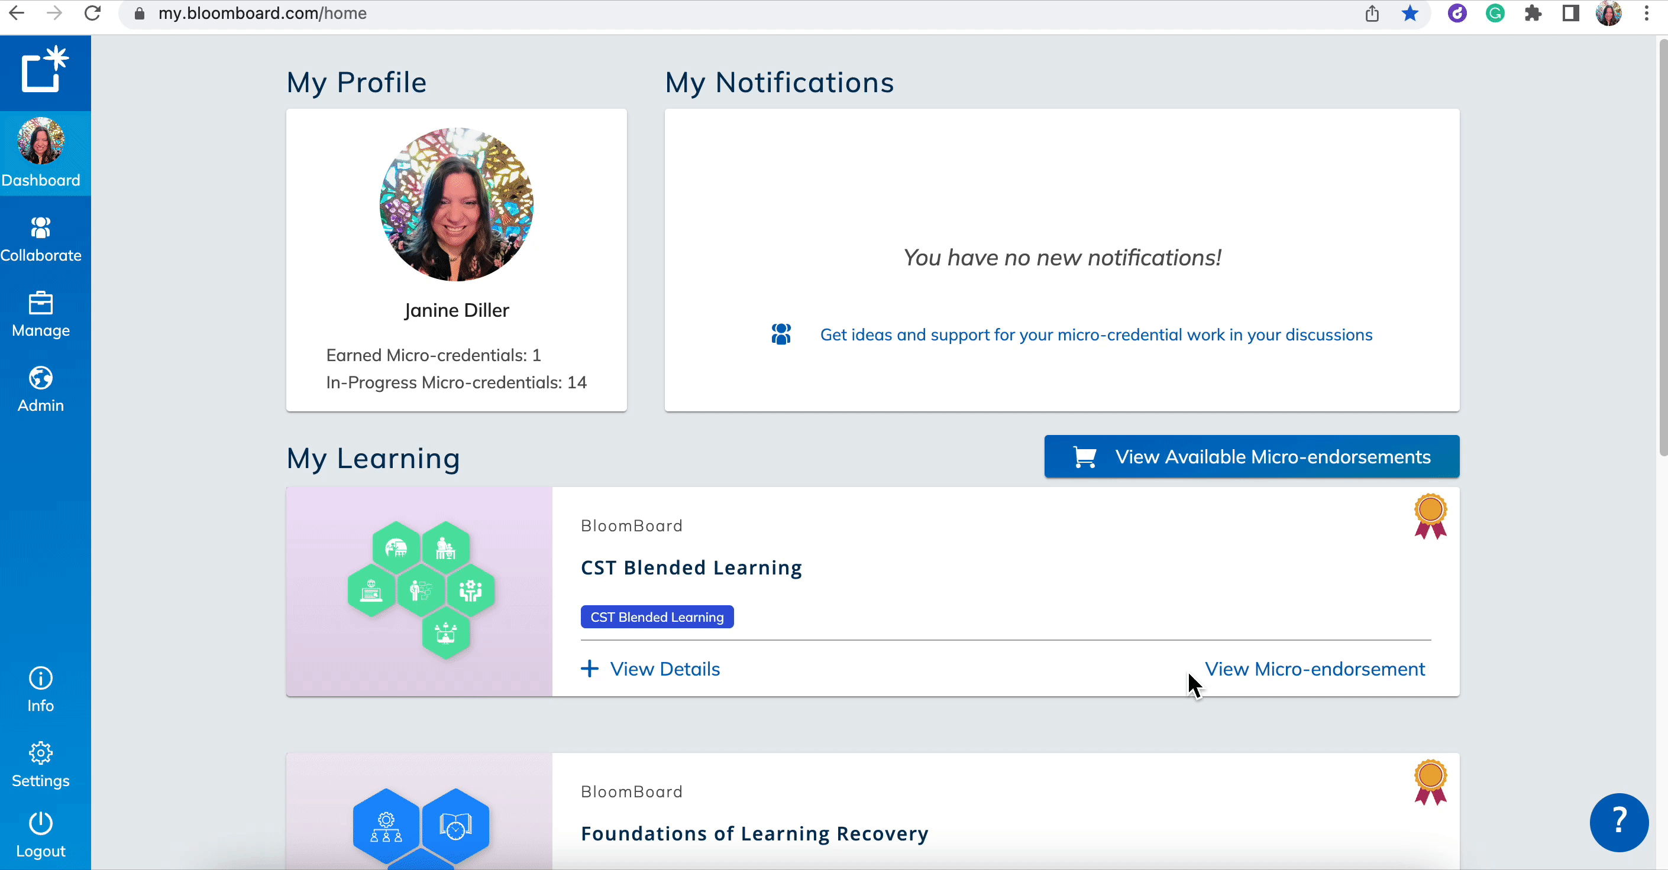This screenshot has height=870, width=1668.
Task: Open the Chrome three-dot menu
Action: click(1647, 14)
